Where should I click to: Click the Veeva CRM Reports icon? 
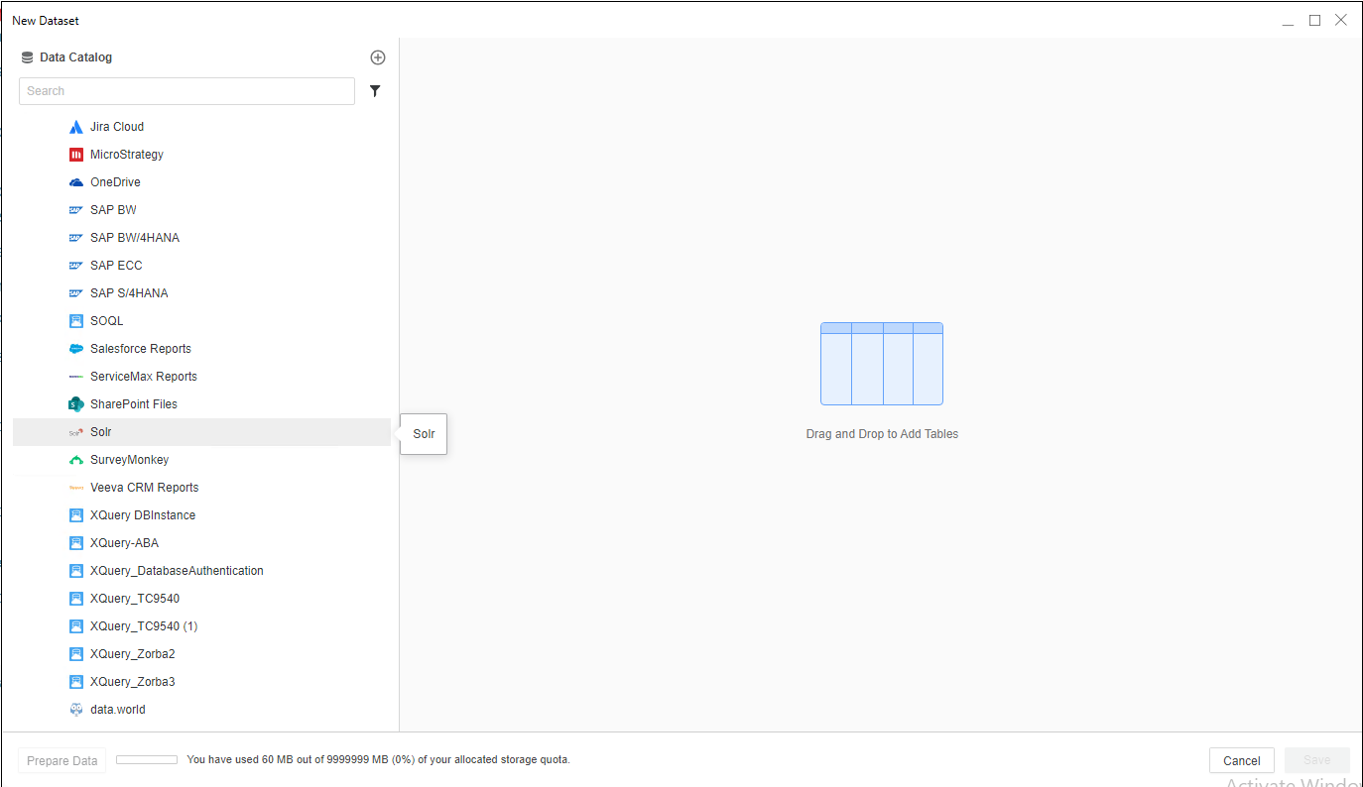pos(76,488)
